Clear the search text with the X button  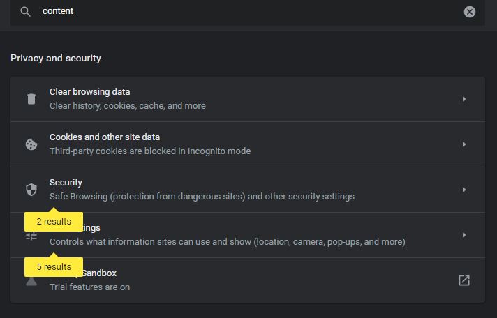click(470, 12)
